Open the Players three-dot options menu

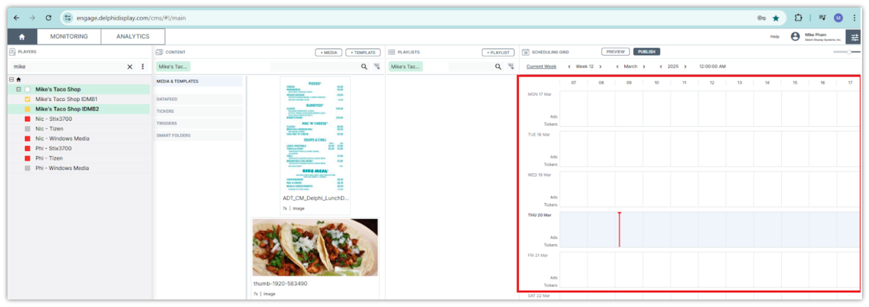click(x=143, y=67)
